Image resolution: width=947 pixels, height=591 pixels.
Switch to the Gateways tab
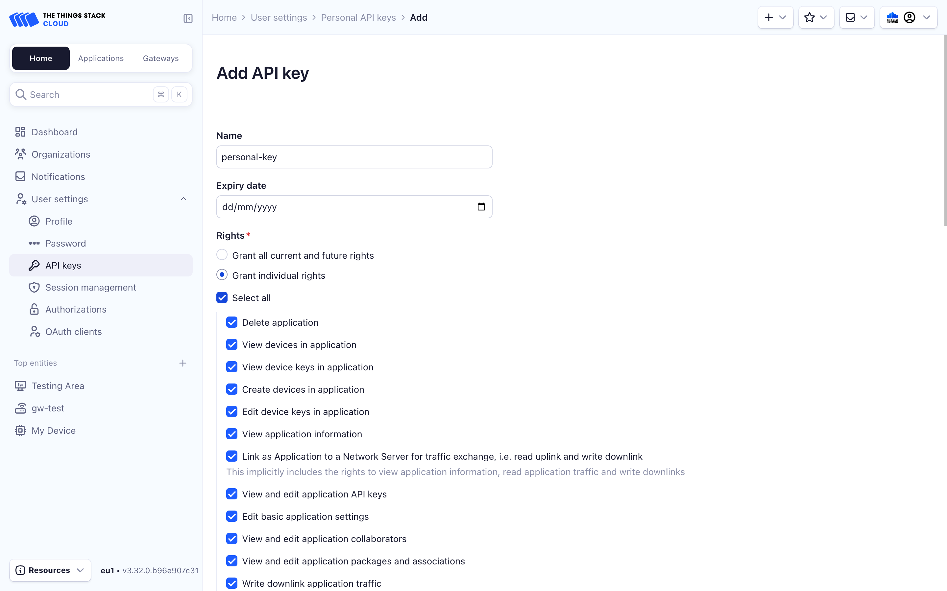(x=160, y=58)
